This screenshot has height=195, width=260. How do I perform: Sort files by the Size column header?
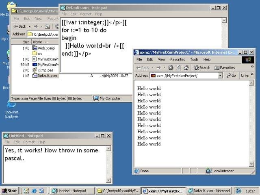coord(21,42)
